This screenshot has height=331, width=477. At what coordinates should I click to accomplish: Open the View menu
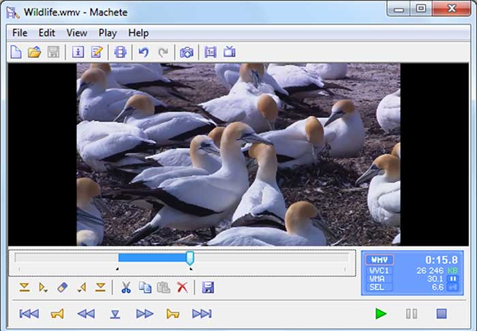click(76, 33)
